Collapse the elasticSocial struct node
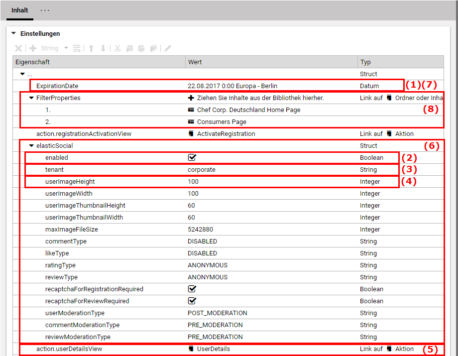Image resolution: width=458 pixels, height=356 pixels. (x=31, y=146)
